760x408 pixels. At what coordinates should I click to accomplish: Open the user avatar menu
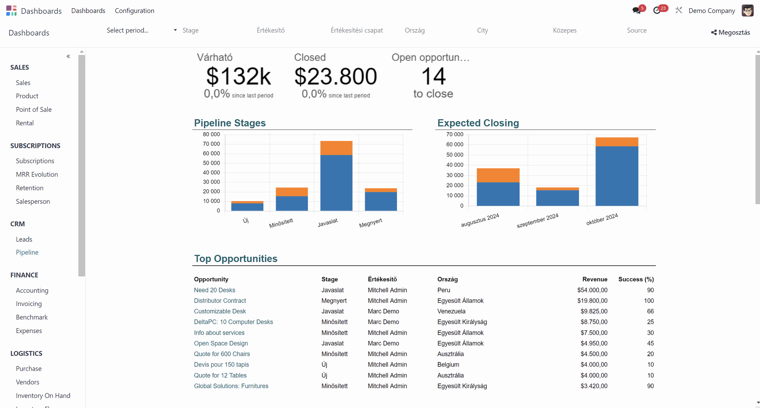point(747,11)
